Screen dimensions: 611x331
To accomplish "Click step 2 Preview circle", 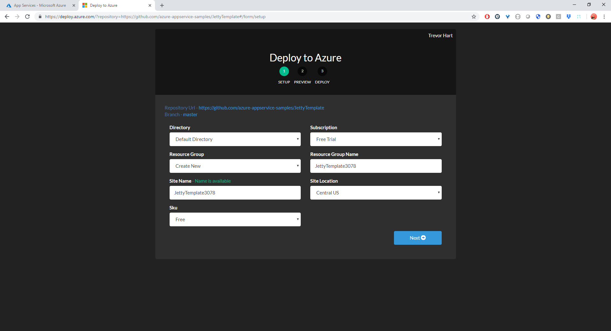I will tap(302, 71).
